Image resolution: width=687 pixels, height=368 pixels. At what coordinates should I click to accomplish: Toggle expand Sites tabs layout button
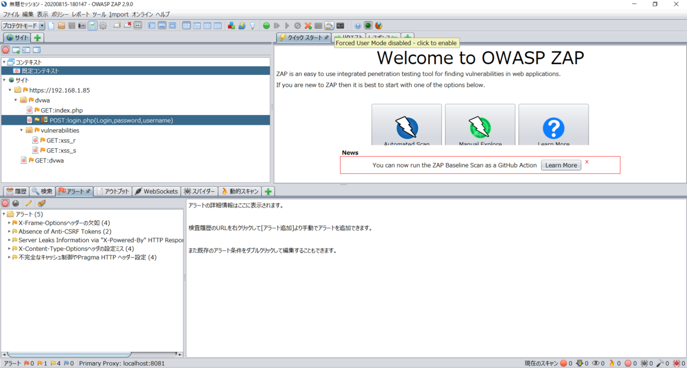151,26
